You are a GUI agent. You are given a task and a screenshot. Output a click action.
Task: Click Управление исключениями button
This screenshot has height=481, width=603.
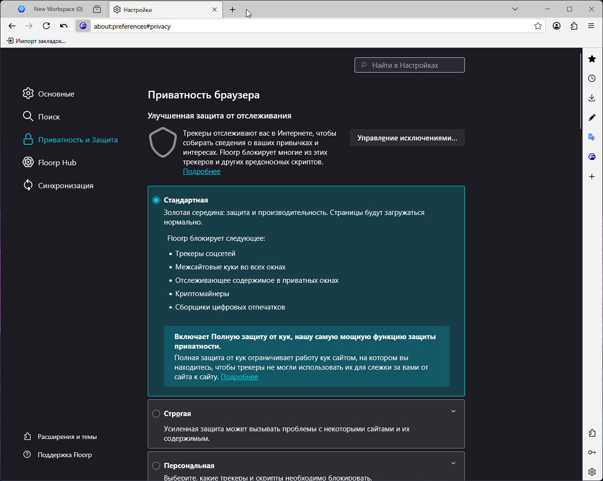tap(407, 138)
